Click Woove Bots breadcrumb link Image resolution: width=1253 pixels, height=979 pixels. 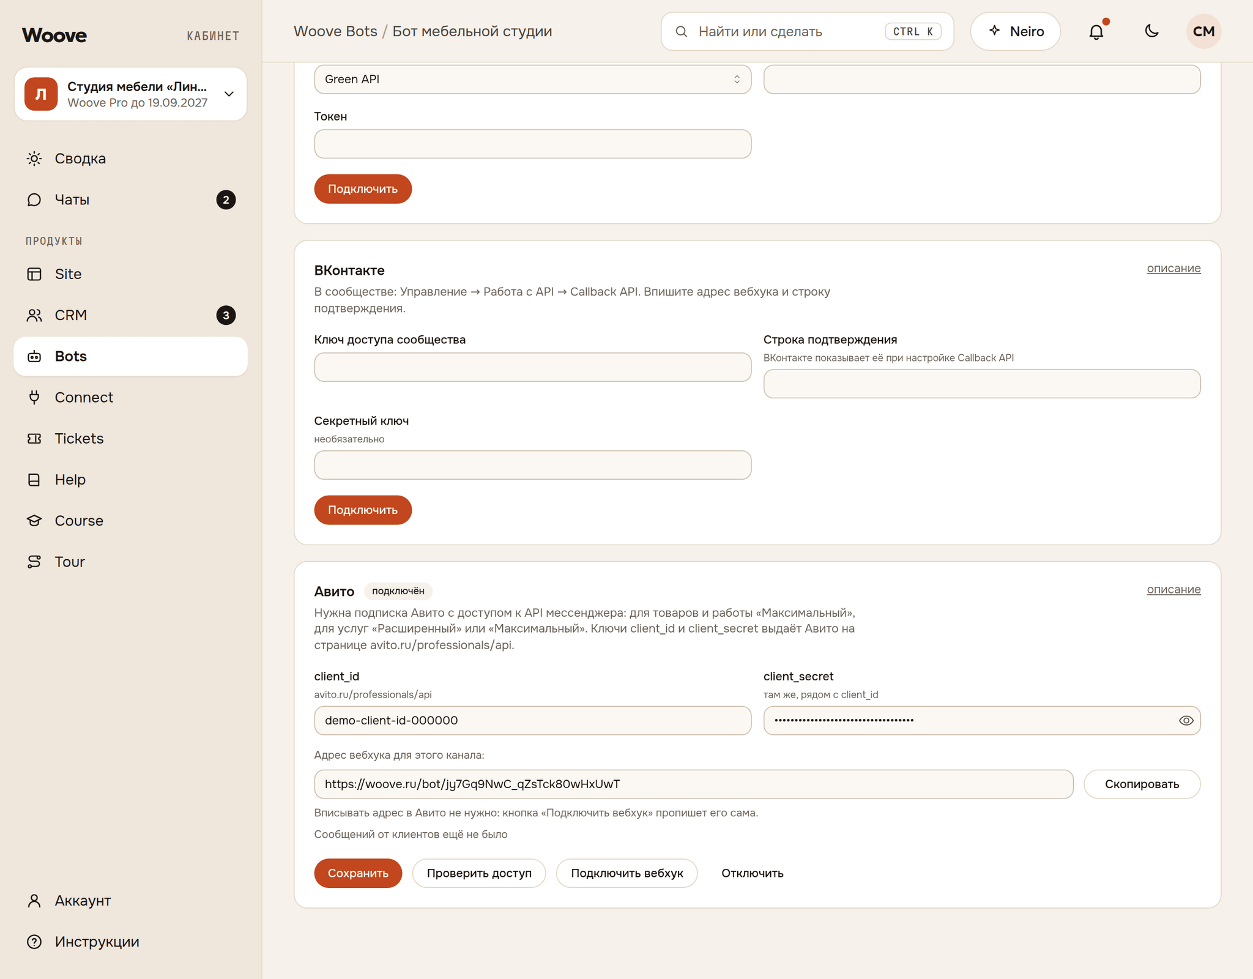tap(335, 31)
